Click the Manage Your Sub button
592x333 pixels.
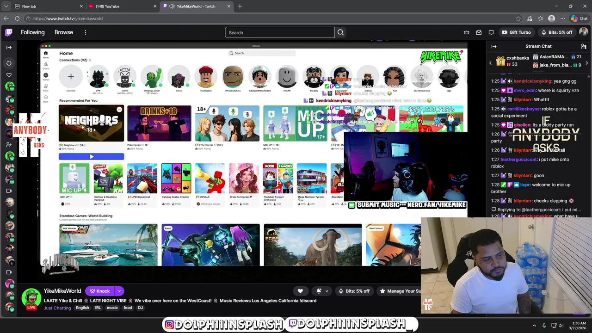point(400,291)
